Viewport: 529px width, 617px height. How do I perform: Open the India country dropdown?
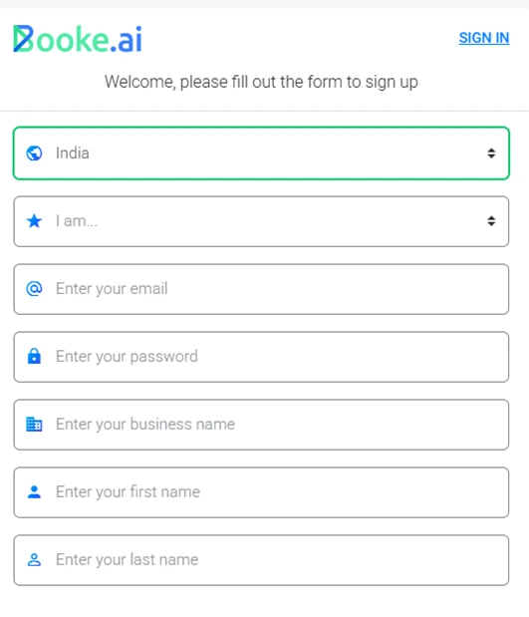tap(261, 154)
